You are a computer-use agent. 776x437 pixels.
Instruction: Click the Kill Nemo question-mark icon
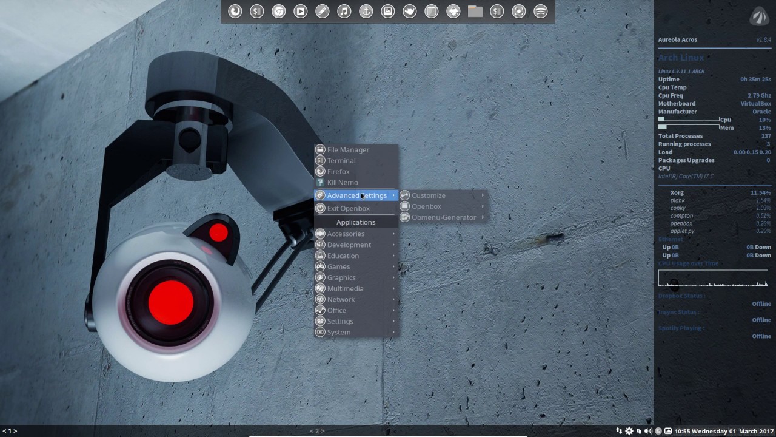[321, 182]
